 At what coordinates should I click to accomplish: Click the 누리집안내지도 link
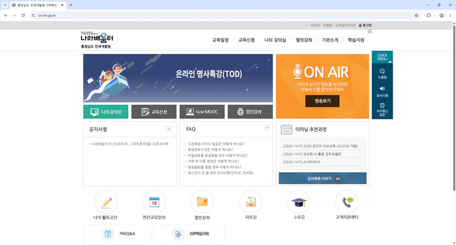click(345, 25)
